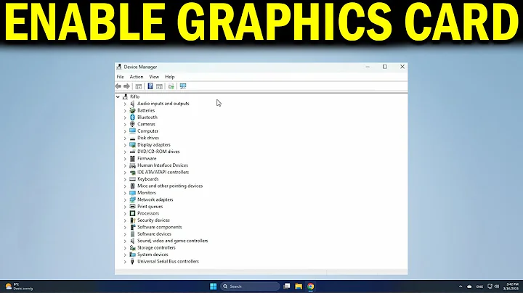The image size is (523, 293).
Task: Open the Windows Start menu
Action: [214, 286]
